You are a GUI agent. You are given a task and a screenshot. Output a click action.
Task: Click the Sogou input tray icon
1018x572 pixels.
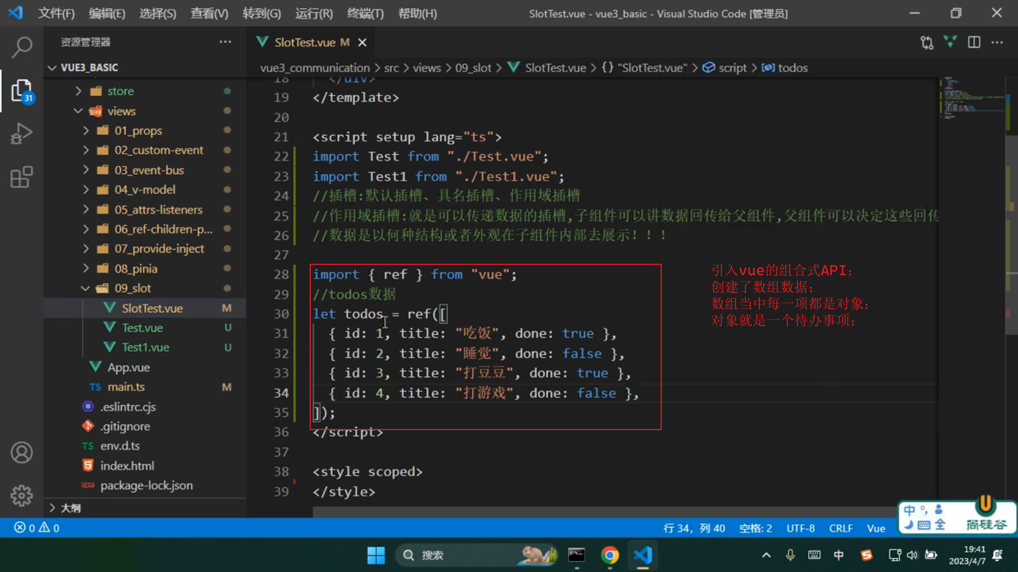(867, 555)
